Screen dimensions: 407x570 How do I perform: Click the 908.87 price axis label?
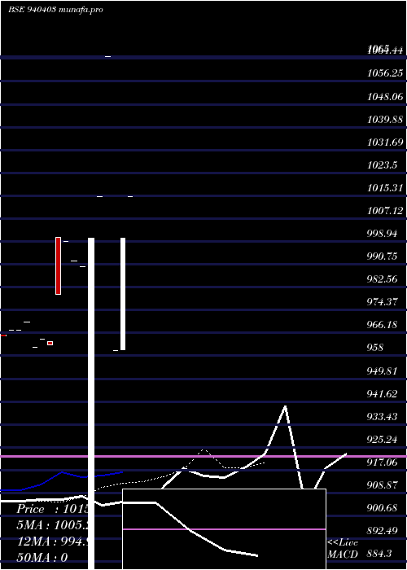pos(382,485)
